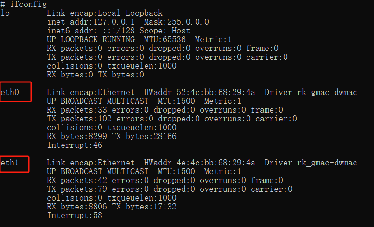Click the MTU:65536 value

click(165, 39)
